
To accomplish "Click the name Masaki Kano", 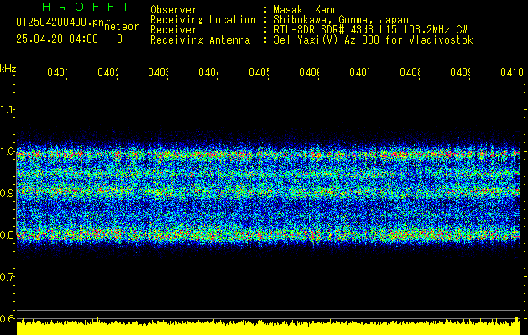I will [306, 9].
